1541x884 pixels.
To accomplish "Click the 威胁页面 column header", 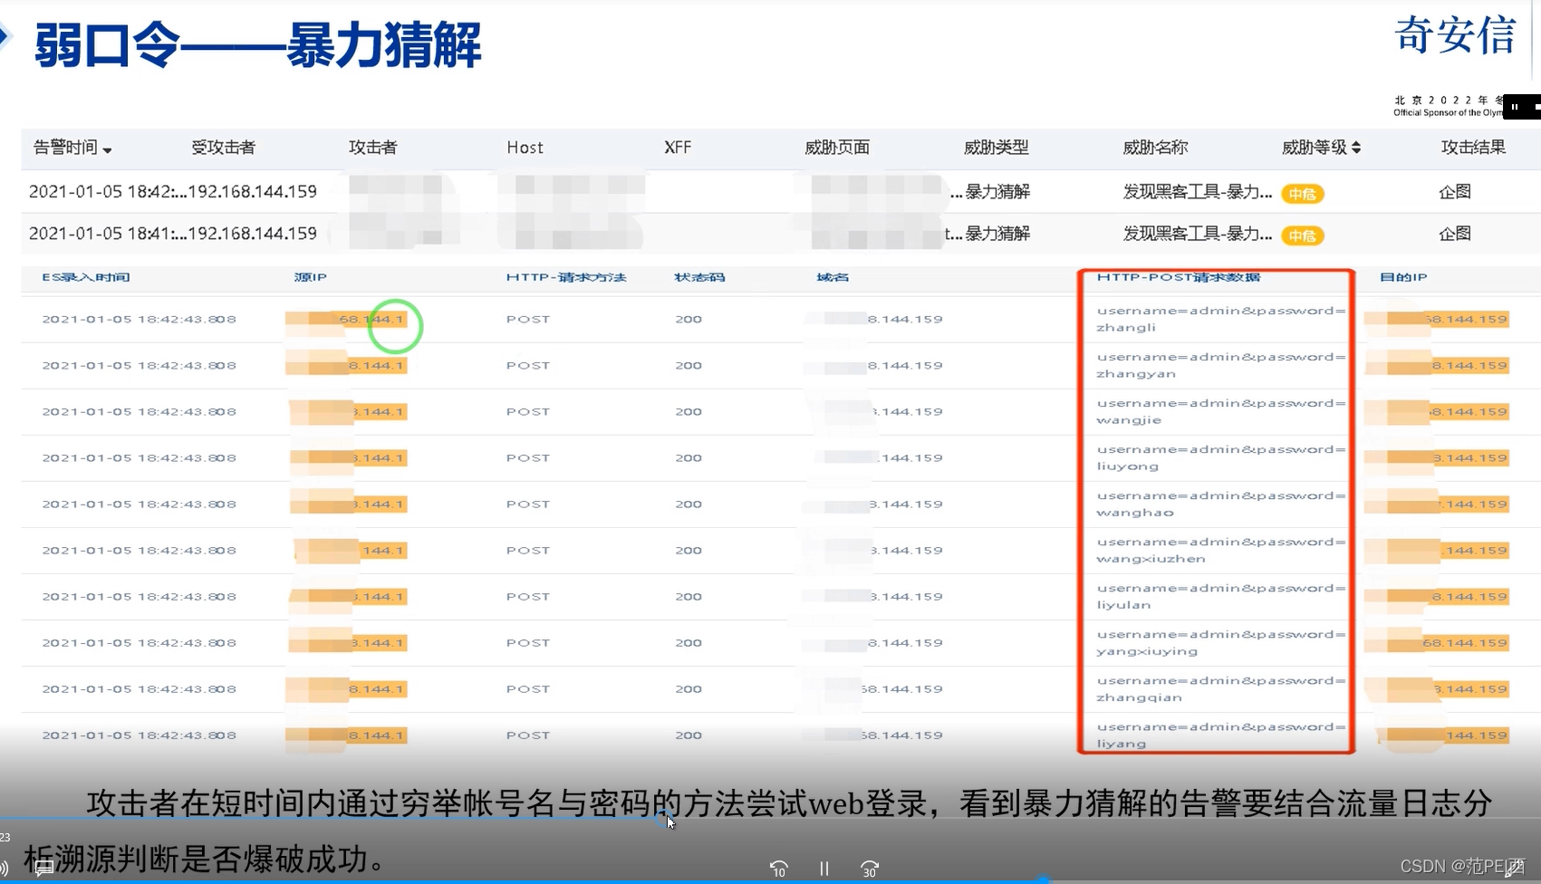I will click(x=837, y=148).
